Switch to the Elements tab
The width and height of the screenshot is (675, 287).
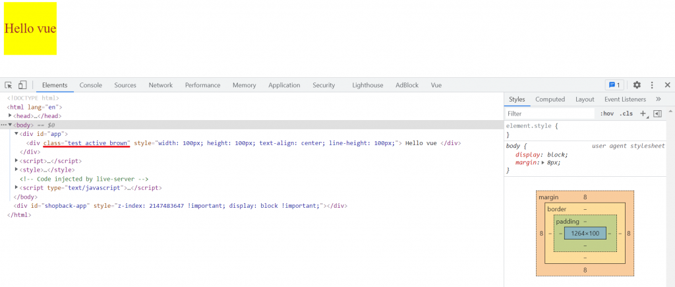point(55,85)
